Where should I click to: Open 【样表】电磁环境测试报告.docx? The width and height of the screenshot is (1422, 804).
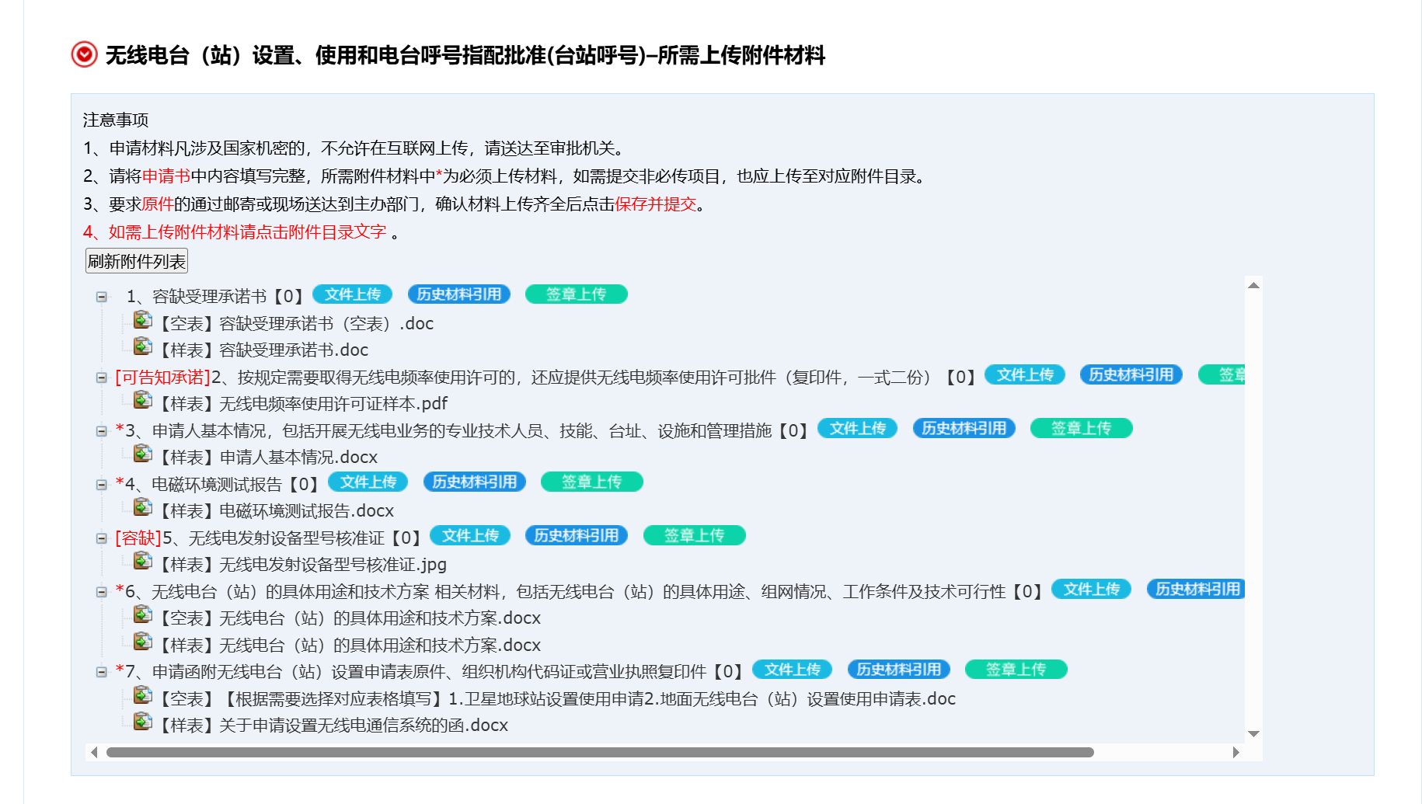click(277, 511)
